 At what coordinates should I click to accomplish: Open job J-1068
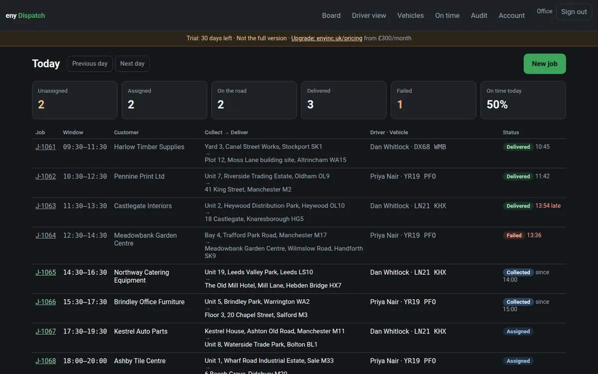click(x=46, y=361)
